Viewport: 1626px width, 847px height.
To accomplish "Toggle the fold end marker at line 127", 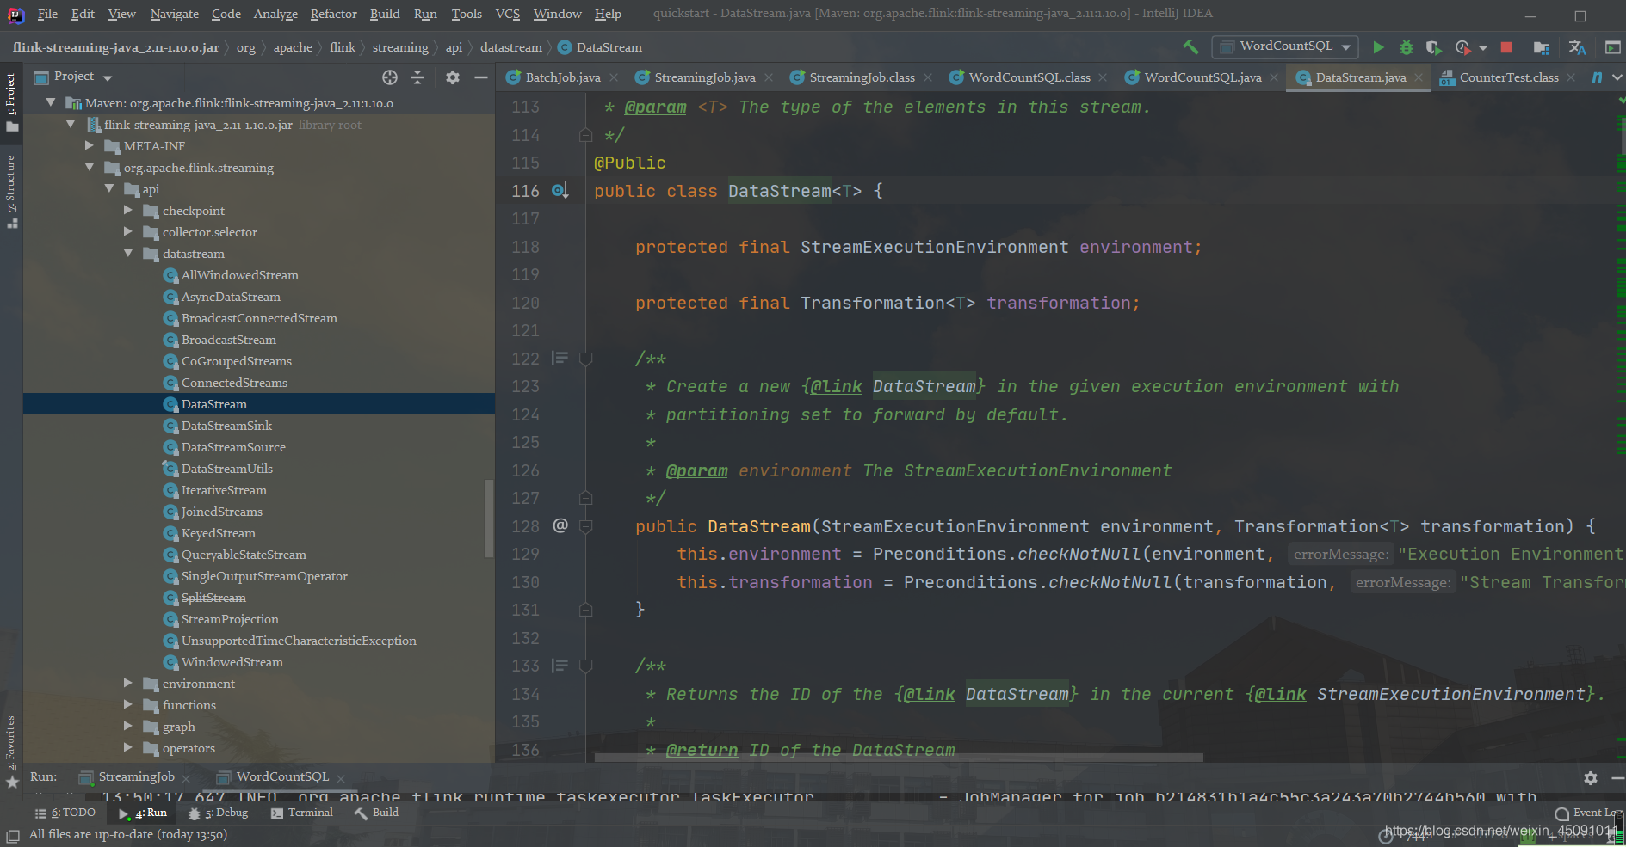I will [x=585, y=498].
